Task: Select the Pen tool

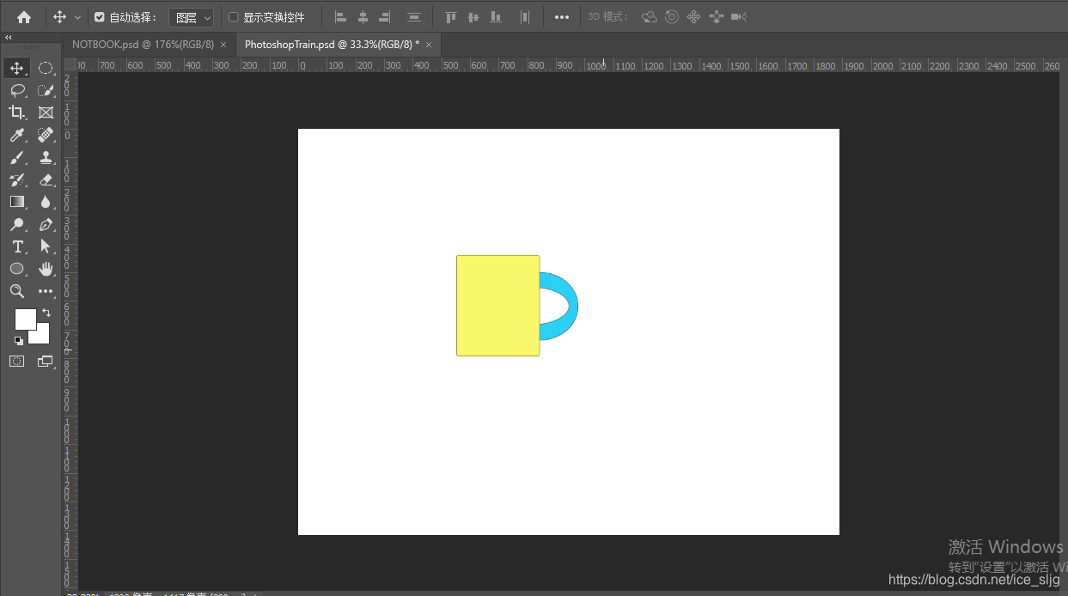Action: (x=46, y=225)
